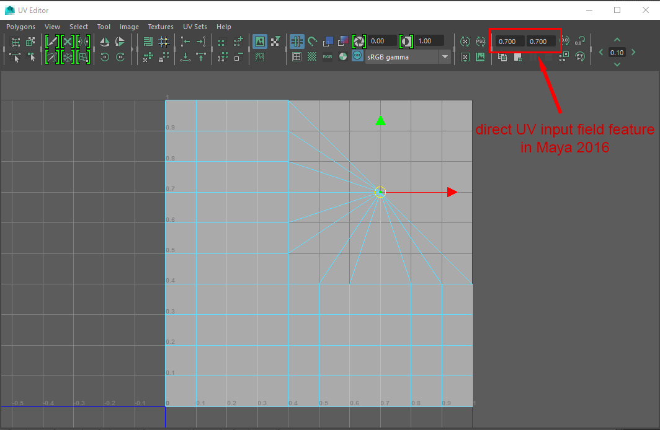Activate the bracketed knife Cut UV tool
The image size is (660, 430).
coord(52,42)
